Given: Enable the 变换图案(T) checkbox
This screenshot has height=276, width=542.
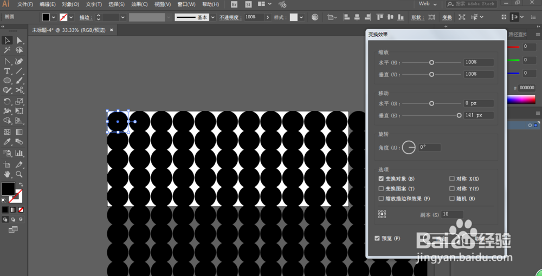Looking at the screenshot, I should point(381,189).
